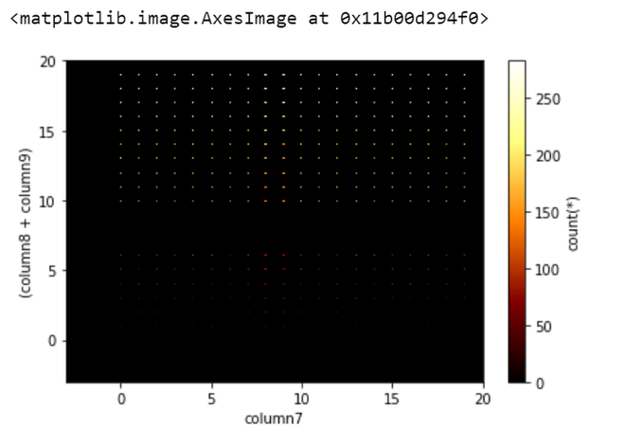Click the colorbar tick label 200
Viewport: 625px width, 445px height.
(548, 156)
